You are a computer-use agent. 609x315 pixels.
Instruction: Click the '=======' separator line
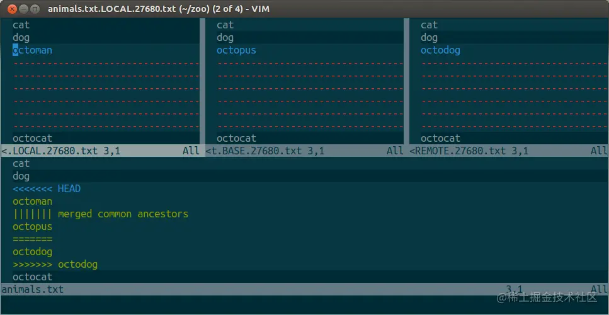tap(32, 239)
